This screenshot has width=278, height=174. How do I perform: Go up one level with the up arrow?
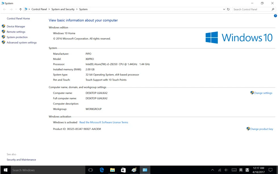point(20,9)
